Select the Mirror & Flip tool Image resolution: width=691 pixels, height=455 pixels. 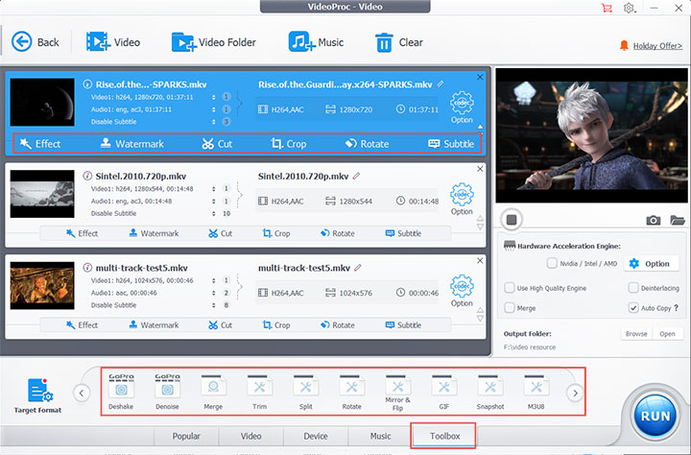click(x=398, y=393)
